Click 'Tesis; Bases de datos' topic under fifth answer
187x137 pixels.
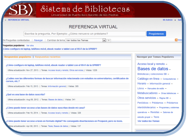[x=58, y=126]
